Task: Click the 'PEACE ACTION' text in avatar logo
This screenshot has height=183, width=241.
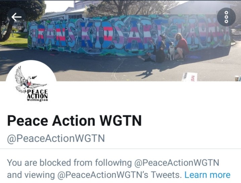Action: coord(37,94)
